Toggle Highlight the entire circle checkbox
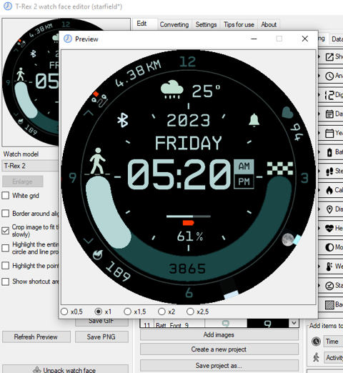Image resolution: width=343 pixels, height=373 pixels. tap(5, 248)
